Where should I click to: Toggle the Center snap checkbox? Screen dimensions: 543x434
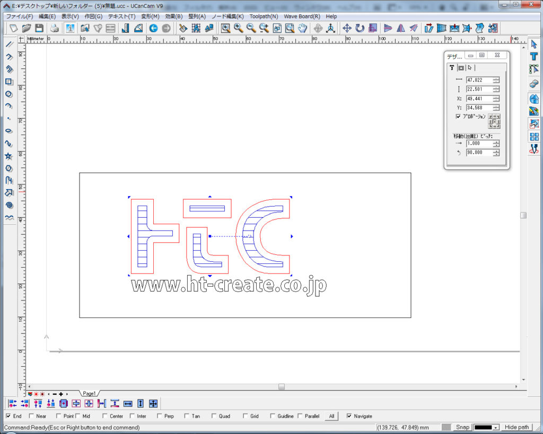[105, 416]
